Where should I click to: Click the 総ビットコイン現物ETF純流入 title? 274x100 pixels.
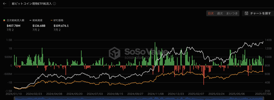tap(32, 4)
